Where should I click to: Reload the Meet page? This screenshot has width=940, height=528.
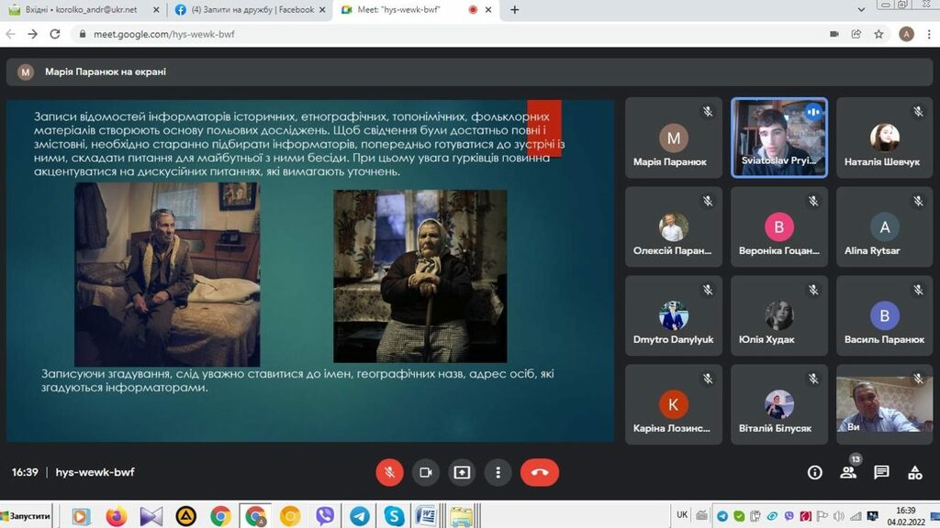click(54, 34)
